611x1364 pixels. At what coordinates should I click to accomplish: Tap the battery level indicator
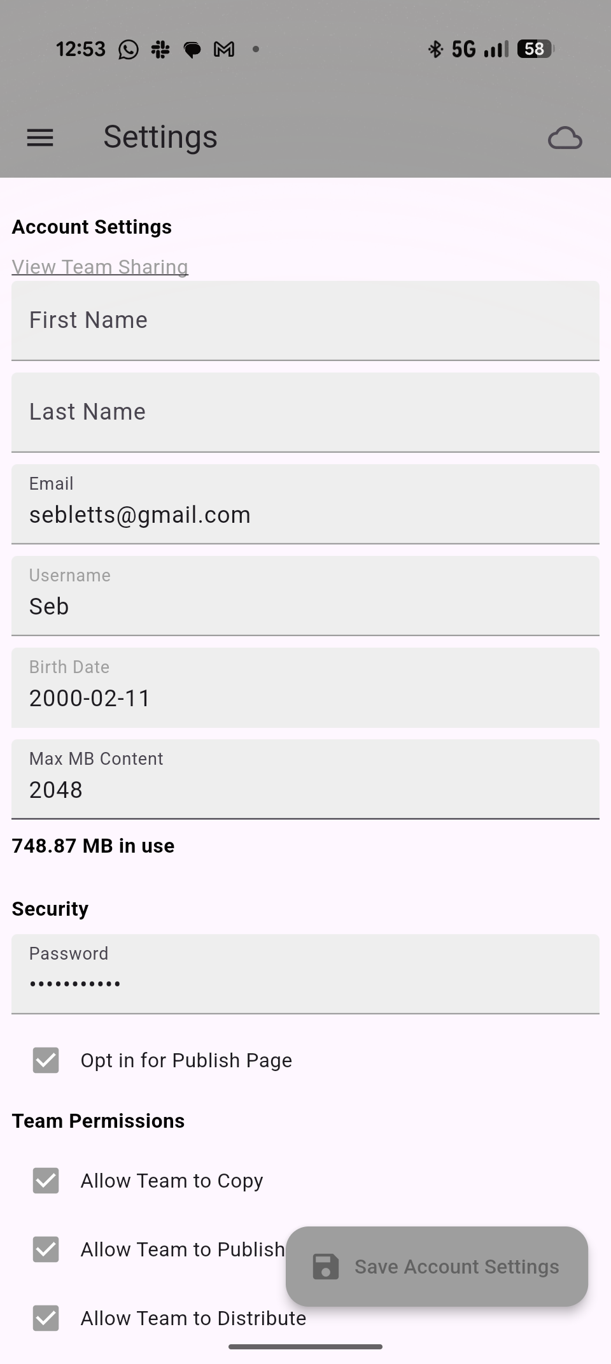[x=535, y=49]
